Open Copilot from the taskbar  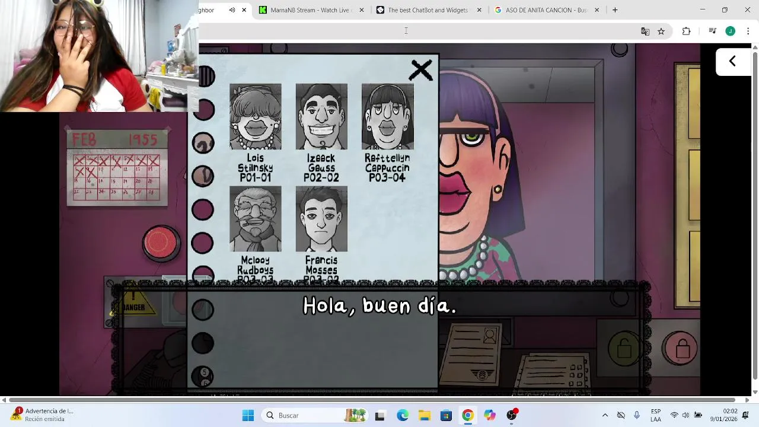point(490,415)
